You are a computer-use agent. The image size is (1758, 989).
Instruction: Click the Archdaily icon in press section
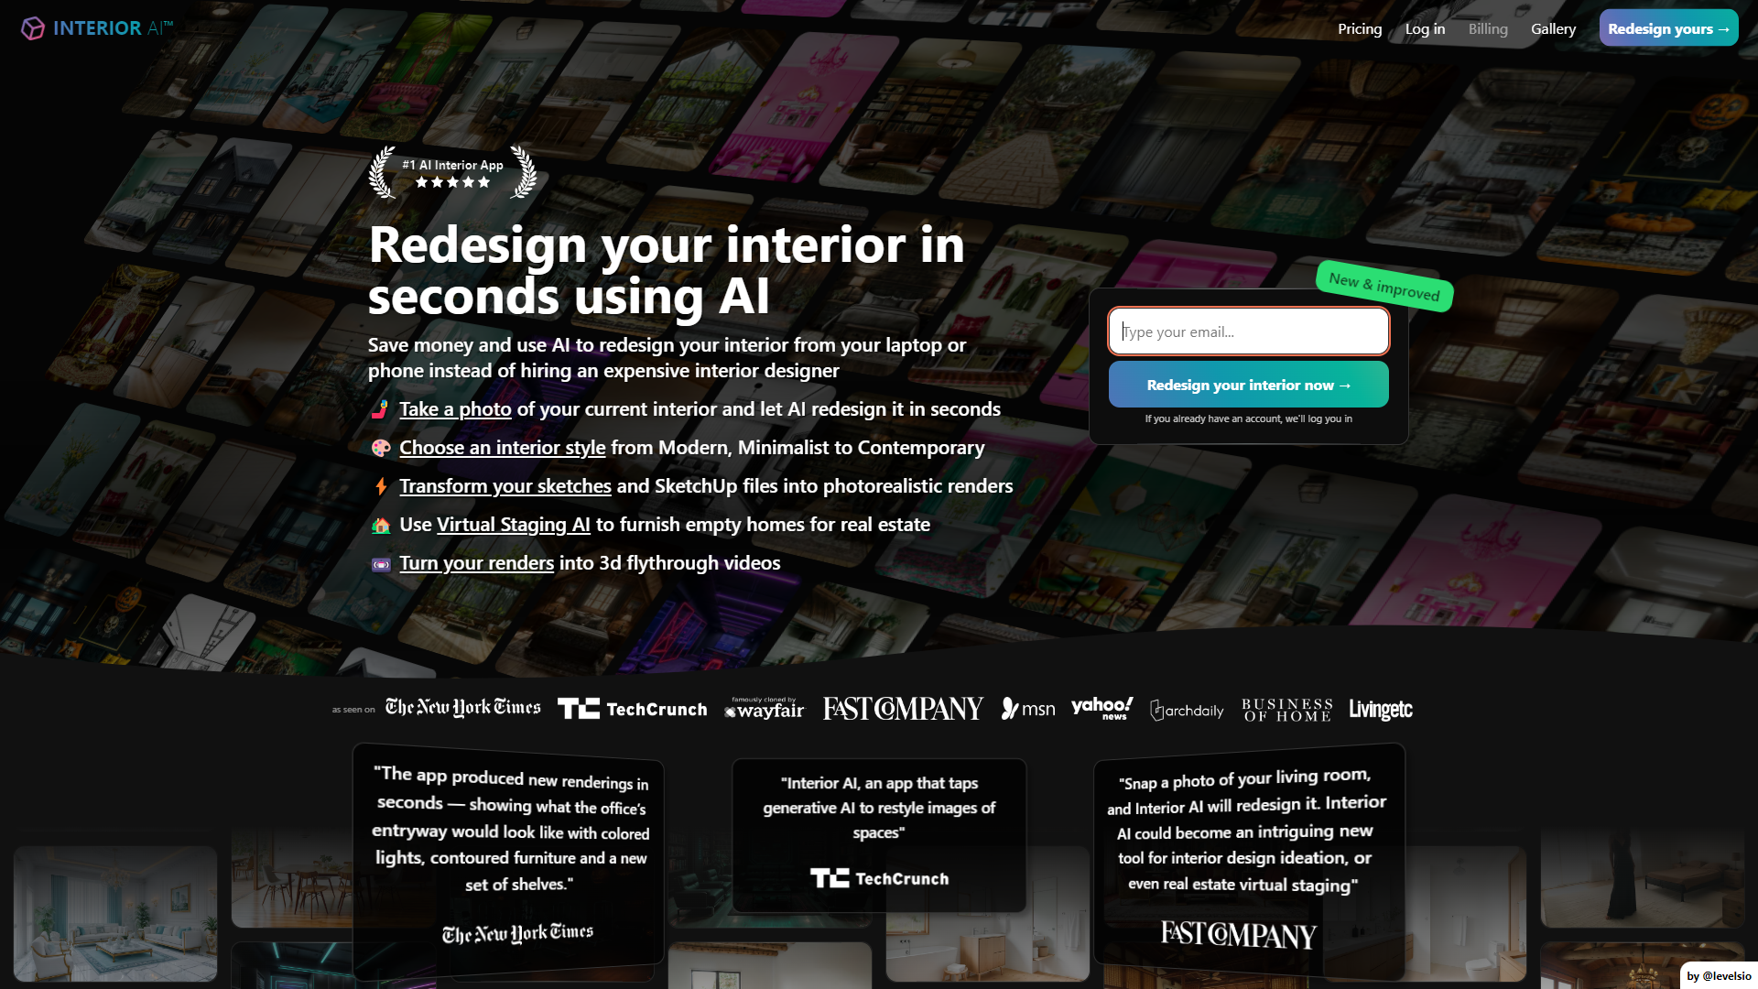coord(1186,710)
